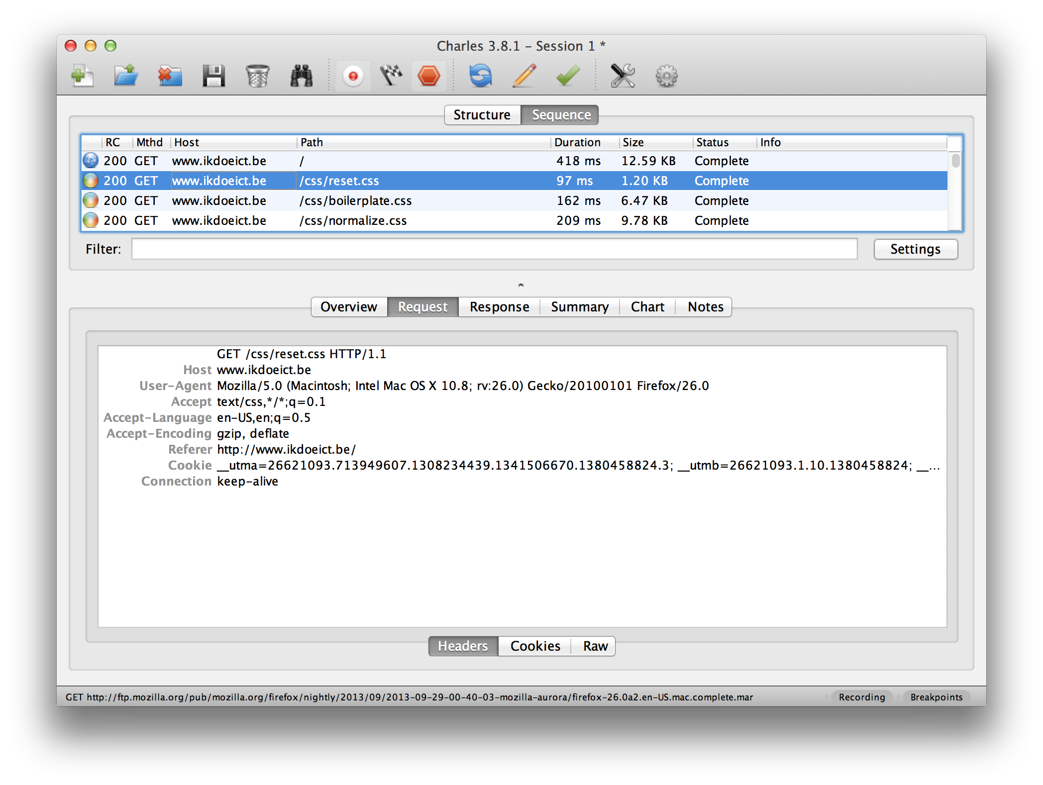Save the session with the disk icon
This screenshot has width=1043, height=785.
coord(214,76)
